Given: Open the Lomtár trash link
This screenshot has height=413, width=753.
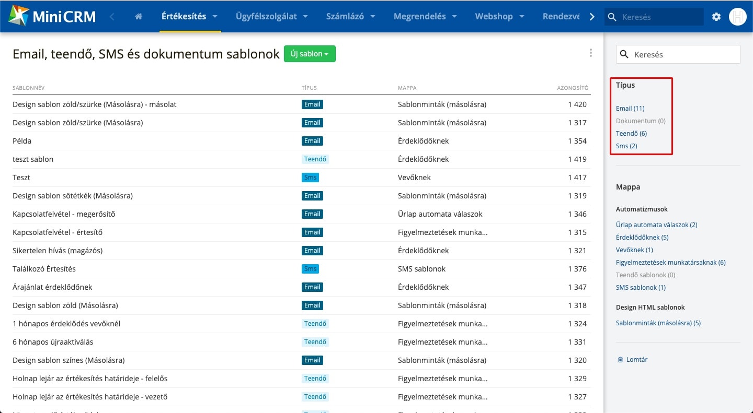Looking at the screenshot, I should pos(633,360).
